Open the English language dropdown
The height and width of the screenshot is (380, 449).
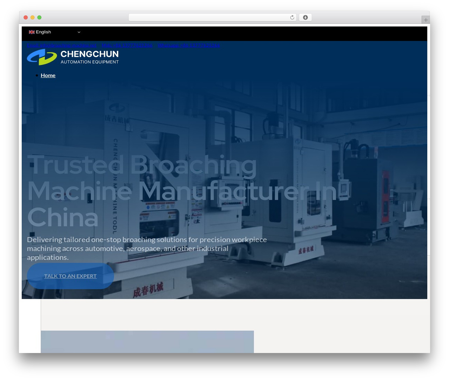[54, 32]
